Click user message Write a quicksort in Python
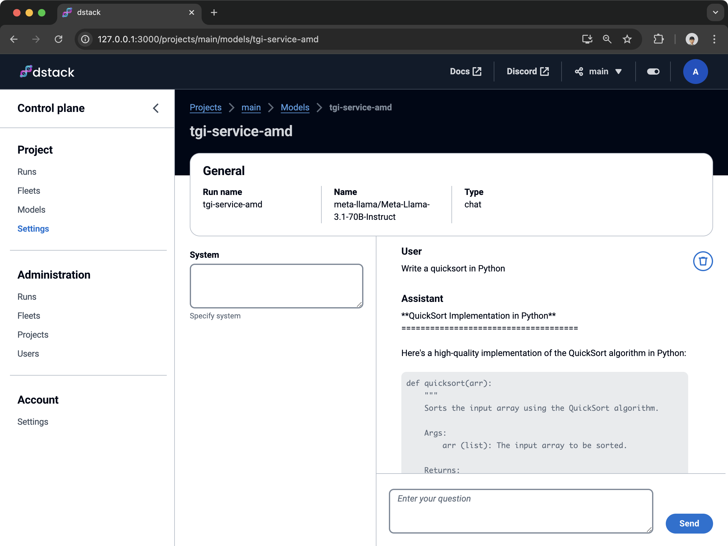Viewport: 728px width, 546px height. pos(453,268)
